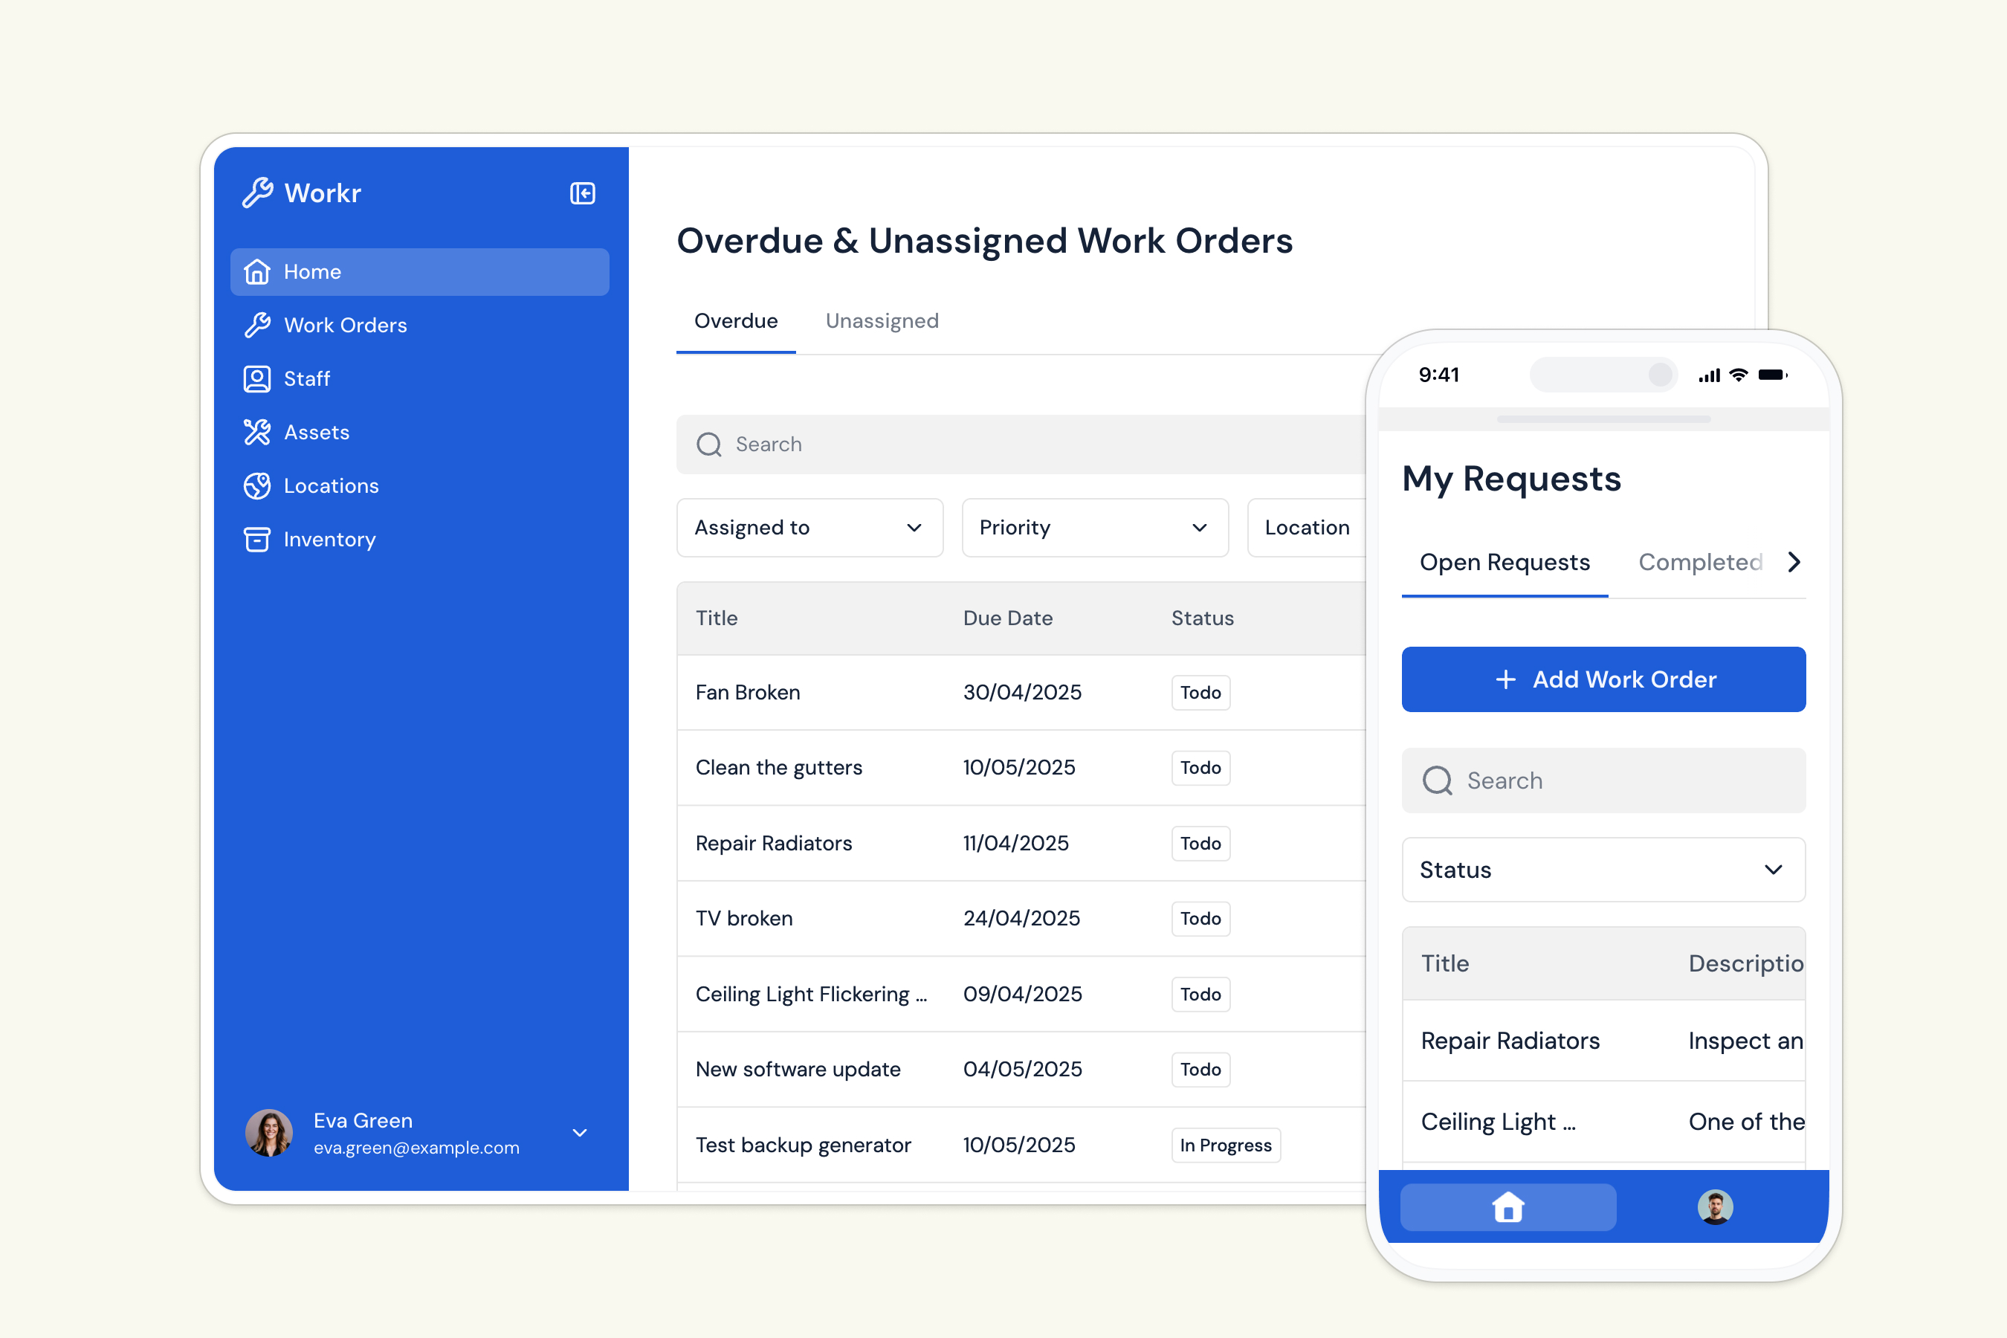Viewport: 2007px width, 1338px height.
Task: Expand the Eva Green account menu chevron
Action: [579, 1133]
